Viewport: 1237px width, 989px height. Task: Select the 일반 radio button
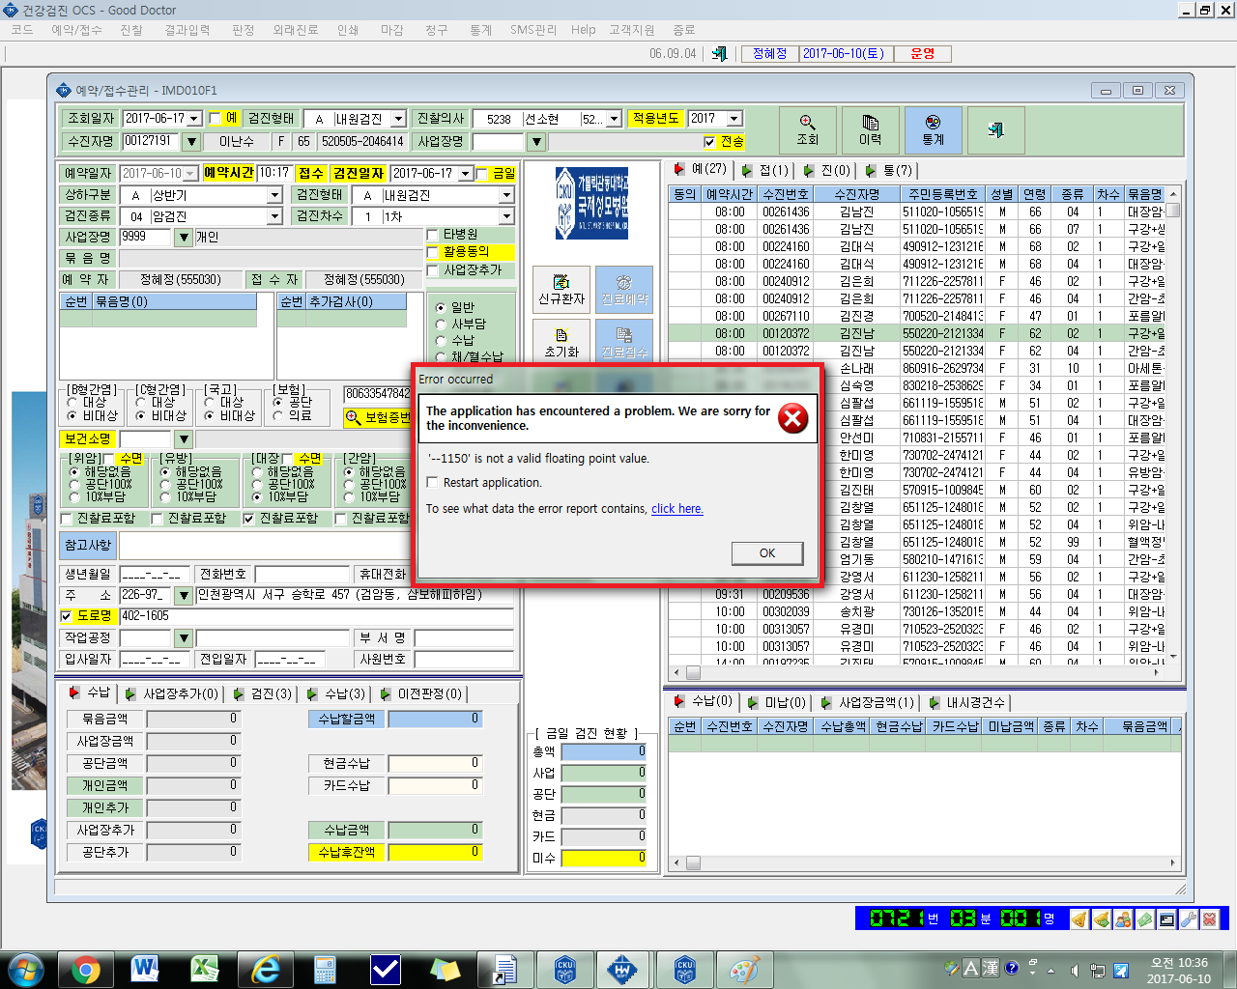click(x=441, y=307)
